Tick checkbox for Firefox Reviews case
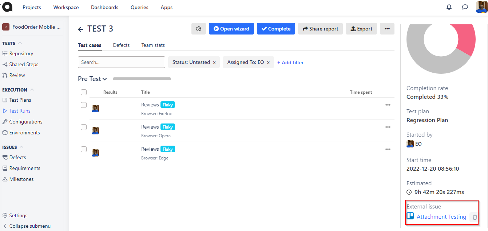This screenshot has width=488, height=231. [x=84, y=105]
